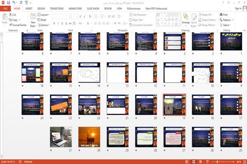
Task: Switch to the SLIDE SHOW tab
Action: (x=93, y=9)
